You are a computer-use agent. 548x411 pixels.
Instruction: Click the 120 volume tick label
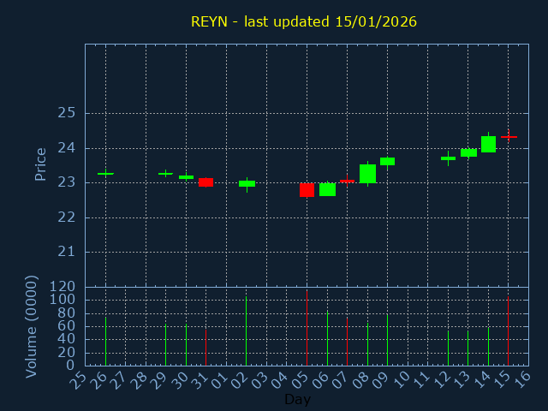coord(63,287)
